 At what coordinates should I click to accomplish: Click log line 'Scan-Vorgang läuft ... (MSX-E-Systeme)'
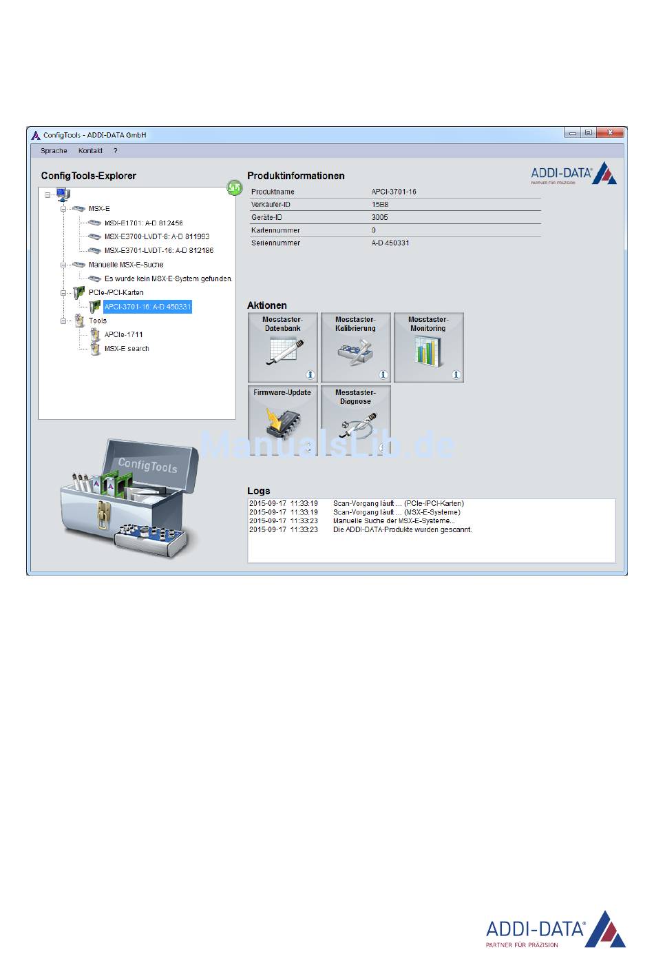click(x=397, y=512)
